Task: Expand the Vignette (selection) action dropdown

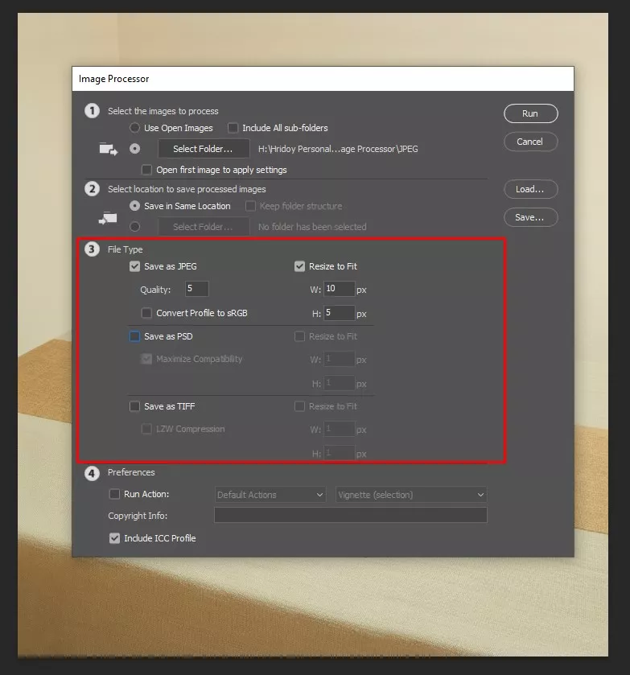Action: [x=410, y=495]
